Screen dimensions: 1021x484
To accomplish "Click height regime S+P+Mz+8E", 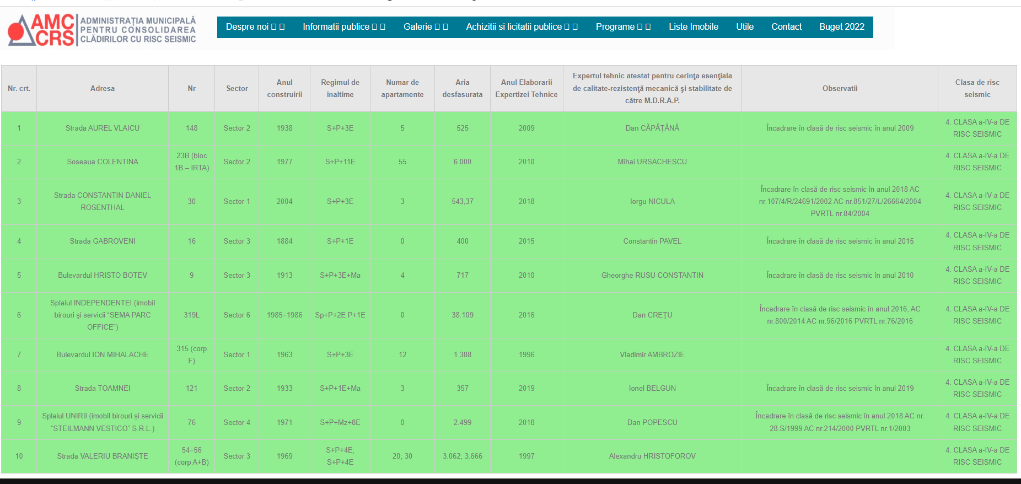I will point(340,422).
